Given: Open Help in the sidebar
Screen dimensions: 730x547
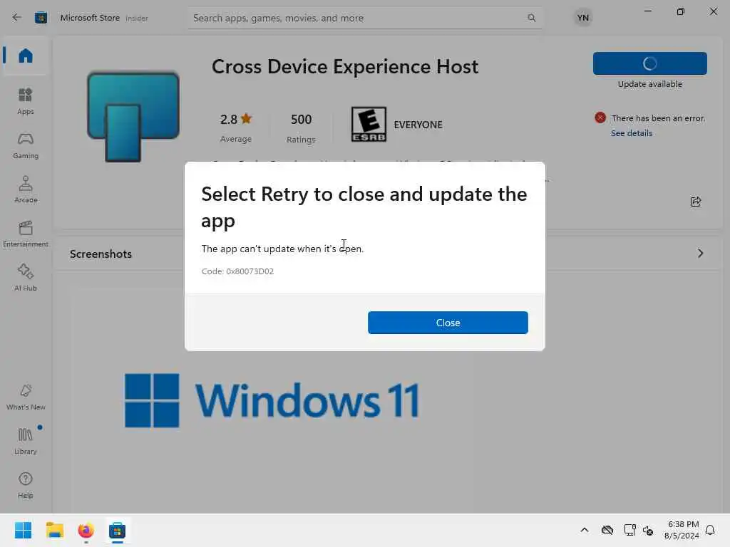Looking at the screenshot, I should click(26, 485).
